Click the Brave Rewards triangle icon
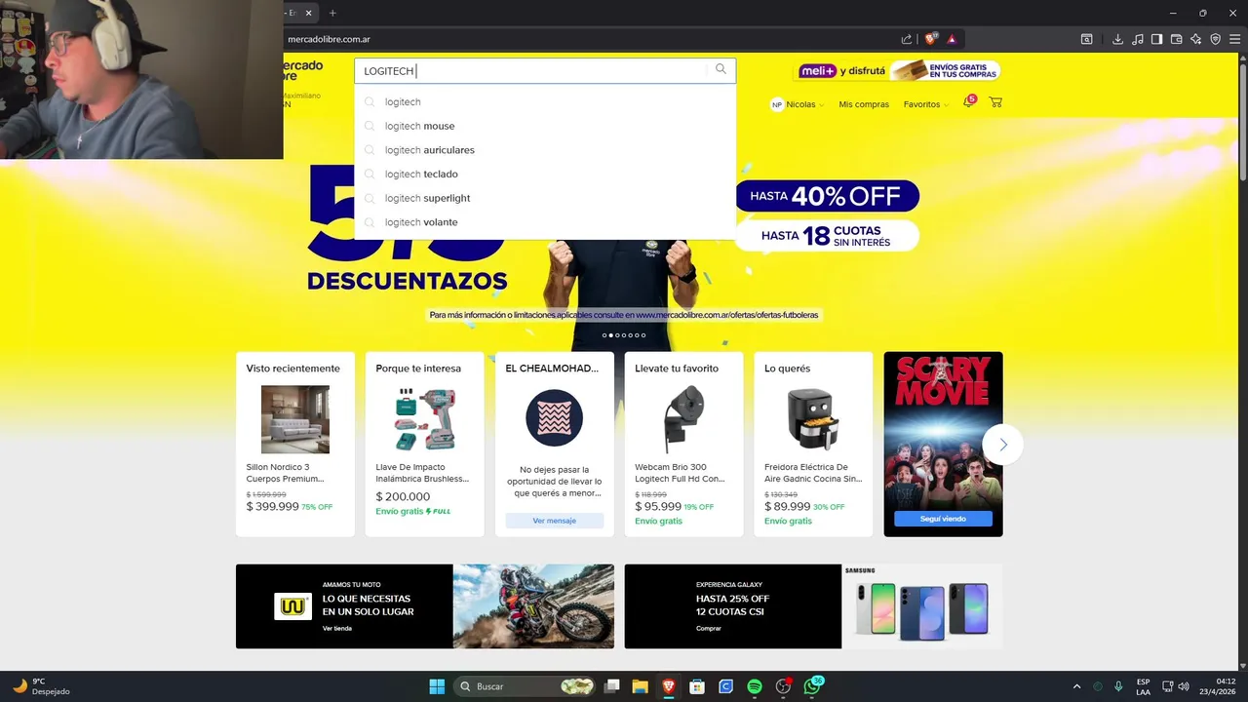1248x702 pixels. [x=952, y=39]
